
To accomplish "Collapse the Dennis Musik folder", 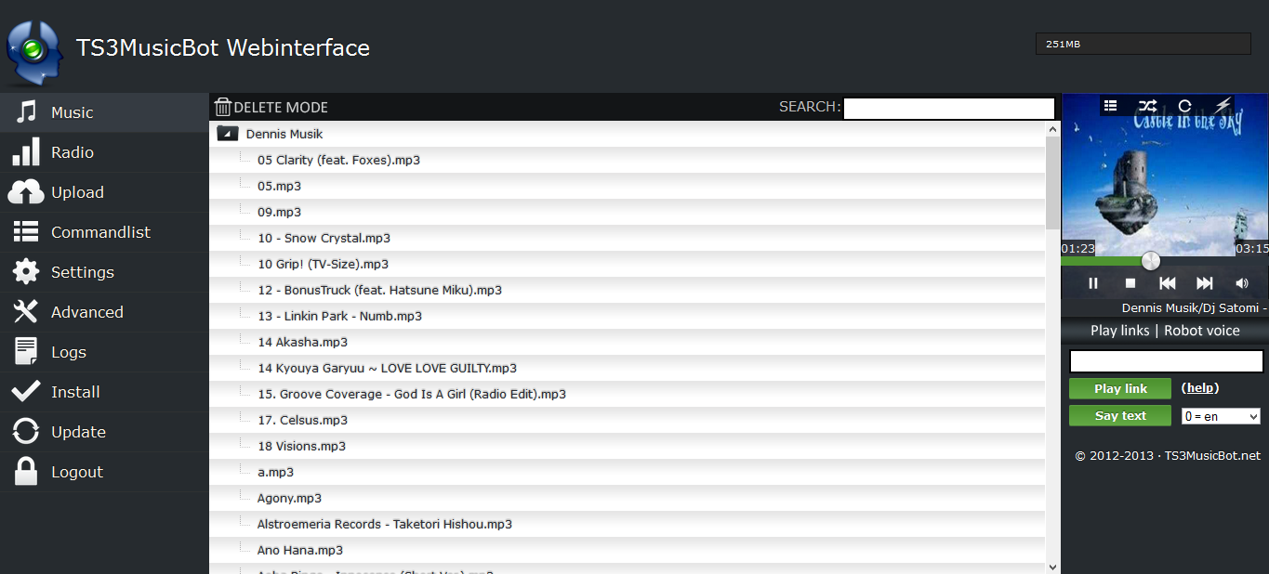I will coord(228,134).
